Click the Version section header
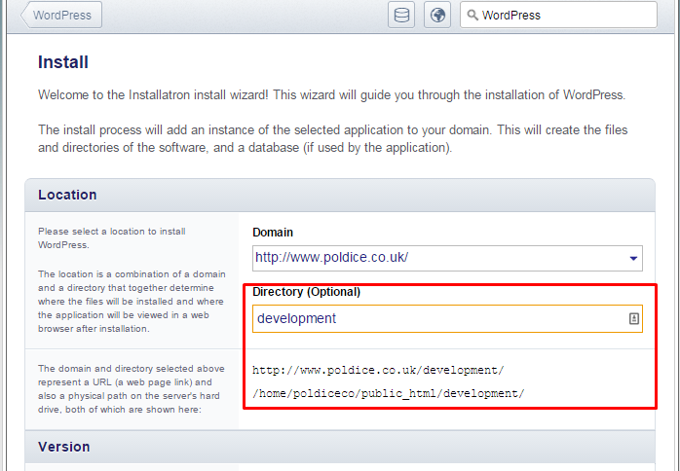 pos(340,447)
